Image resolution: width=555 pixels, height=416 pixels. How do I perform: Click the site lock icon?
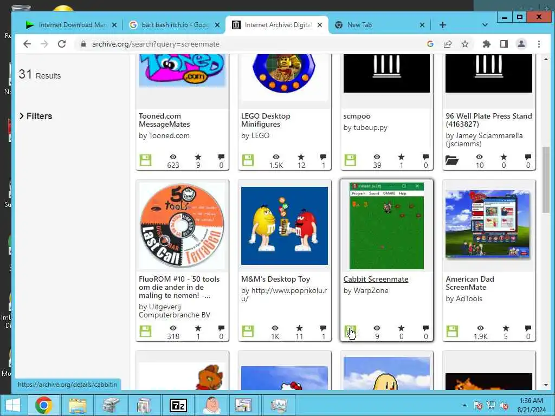click(83, 44)
